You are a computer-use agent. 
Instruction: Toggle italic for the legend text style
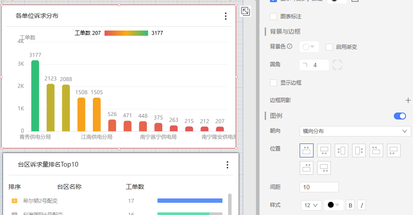(362, 205)
